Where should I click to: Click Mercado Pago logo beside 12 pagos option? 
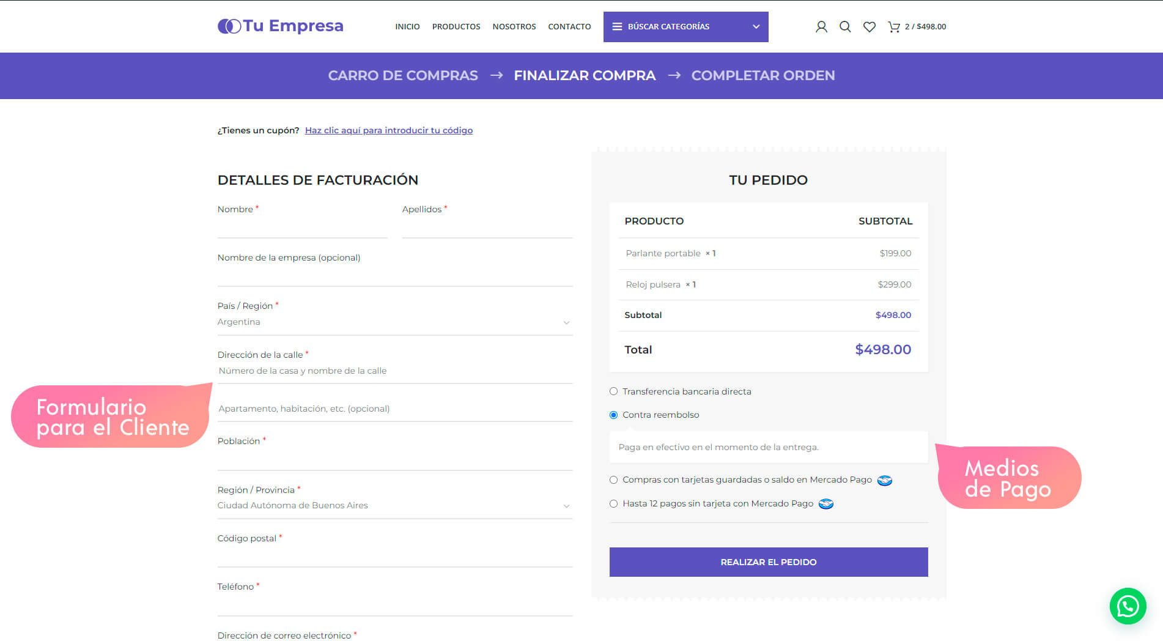click(x=826, y=504)
